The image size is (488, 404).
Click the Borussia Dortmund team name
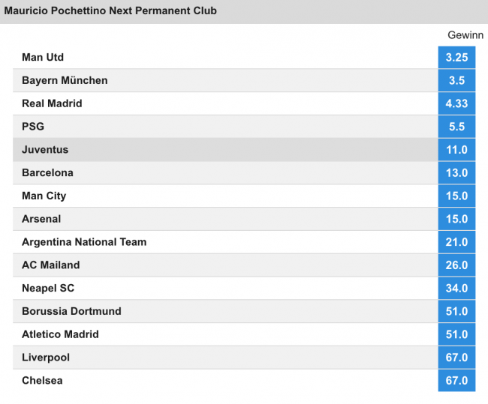click(71, 311)
